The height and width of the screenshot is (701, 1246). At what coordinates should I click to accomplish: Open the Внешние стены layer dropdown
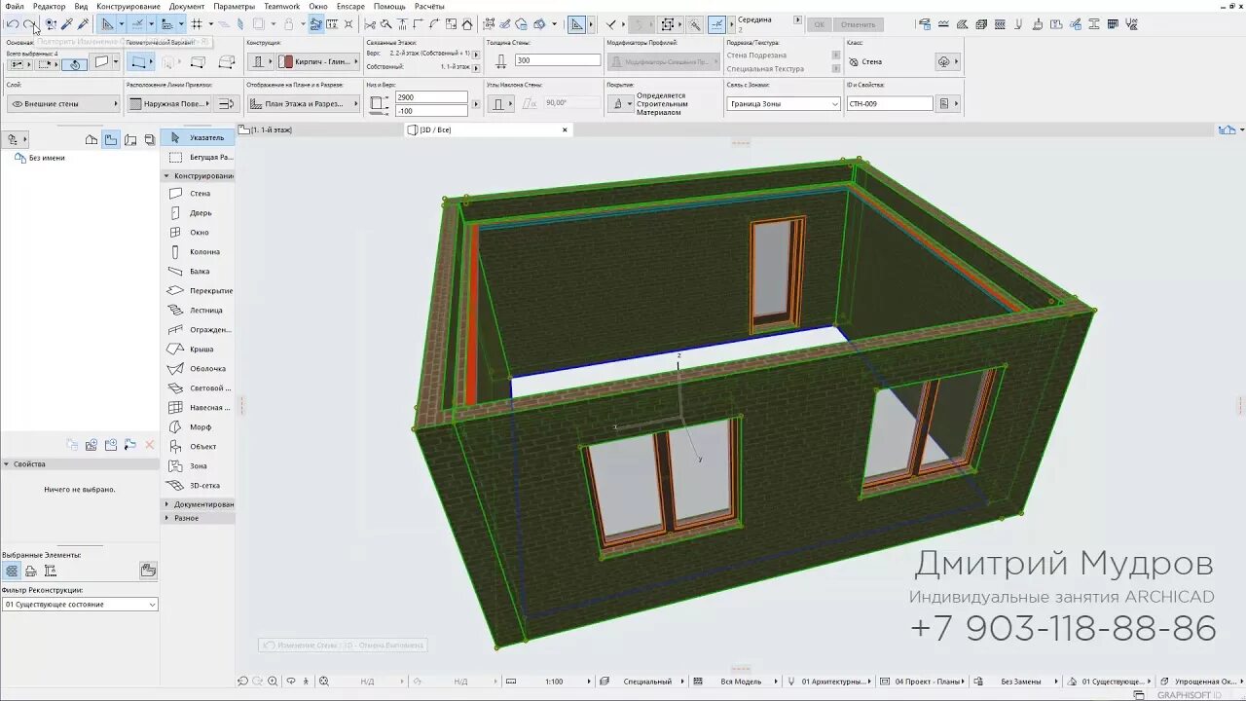(x=63, y=103)
